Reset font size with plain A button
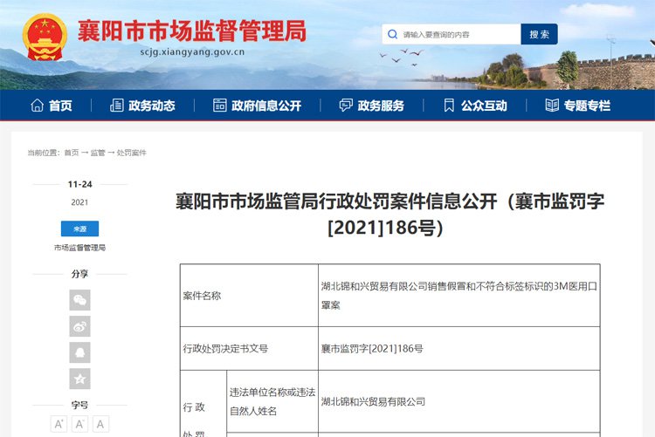This screenshot has height=437, width=655. (x=101, y=424)
